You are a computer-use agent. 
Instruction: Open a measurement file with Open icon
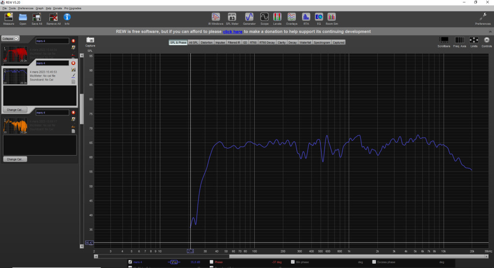[x=23, y=19]
